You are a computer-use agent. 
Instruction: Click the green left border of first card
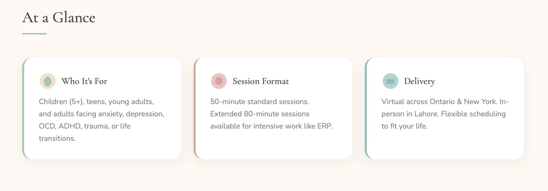coord(23,108)
